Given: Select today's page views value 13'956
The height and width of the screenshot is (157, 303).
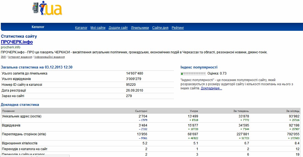Looking at the screenshot, I should [x=142, y=134].
